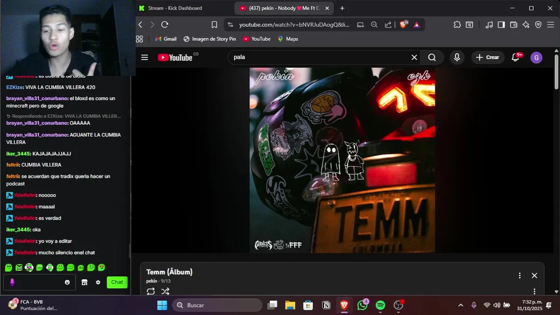Click the purple microphone in chat input
560x315 pixels.
tap(12, 282)
